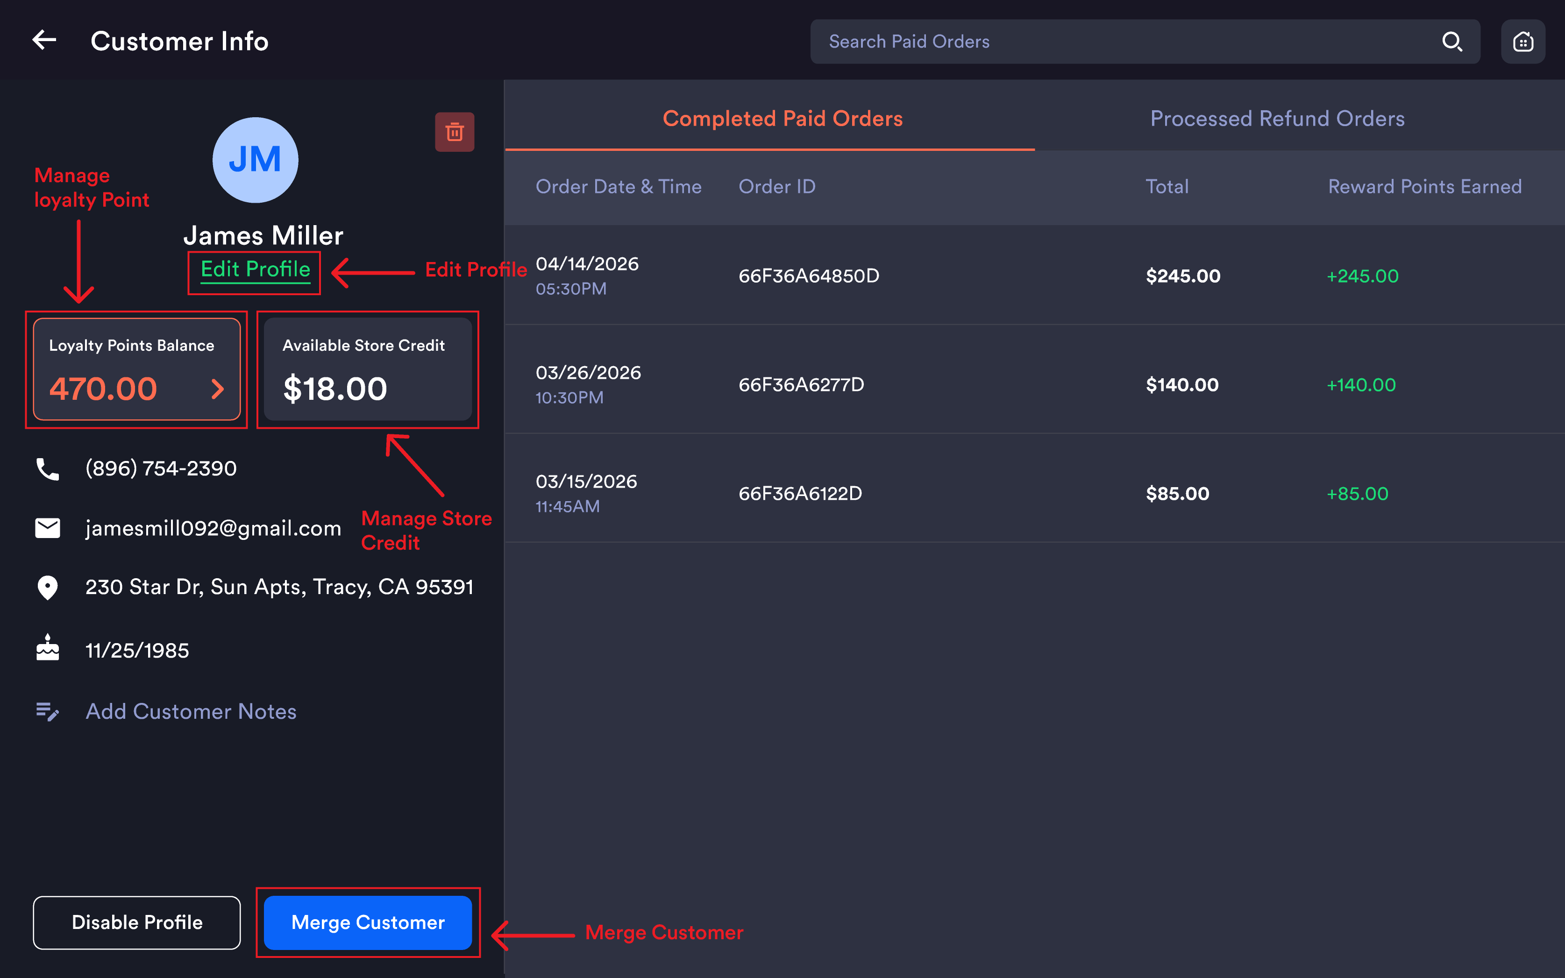Open the Edit Profile link
The height and width of the screenshot is (978, 1565).
pos(255,270)
